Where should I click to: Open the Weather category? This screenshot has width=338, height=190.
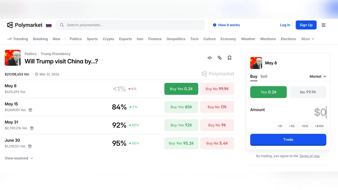(x=248, y=39)
